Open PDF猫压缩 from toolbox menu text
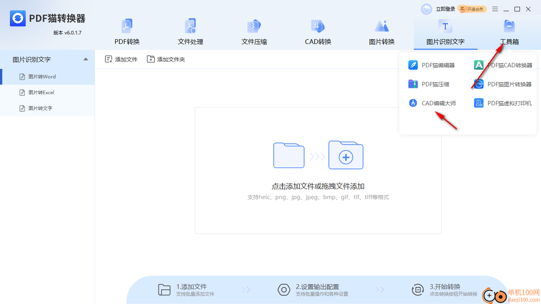This screenshot has height=304, width=541. [x=435, y=84]
